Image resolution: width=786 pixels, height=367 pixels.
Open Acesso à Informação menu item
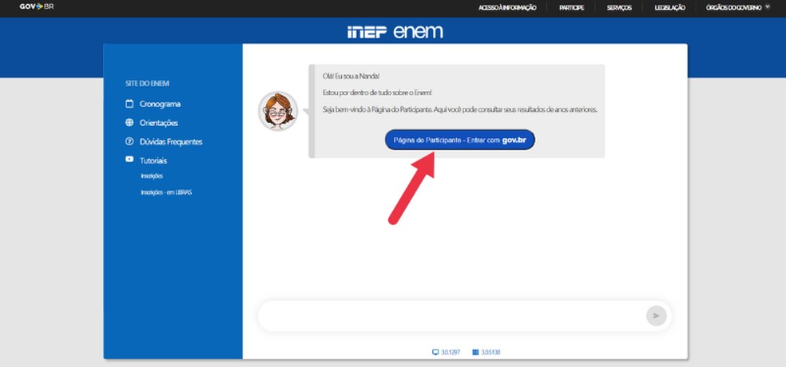pyautogui.click(x=507, y=7)
